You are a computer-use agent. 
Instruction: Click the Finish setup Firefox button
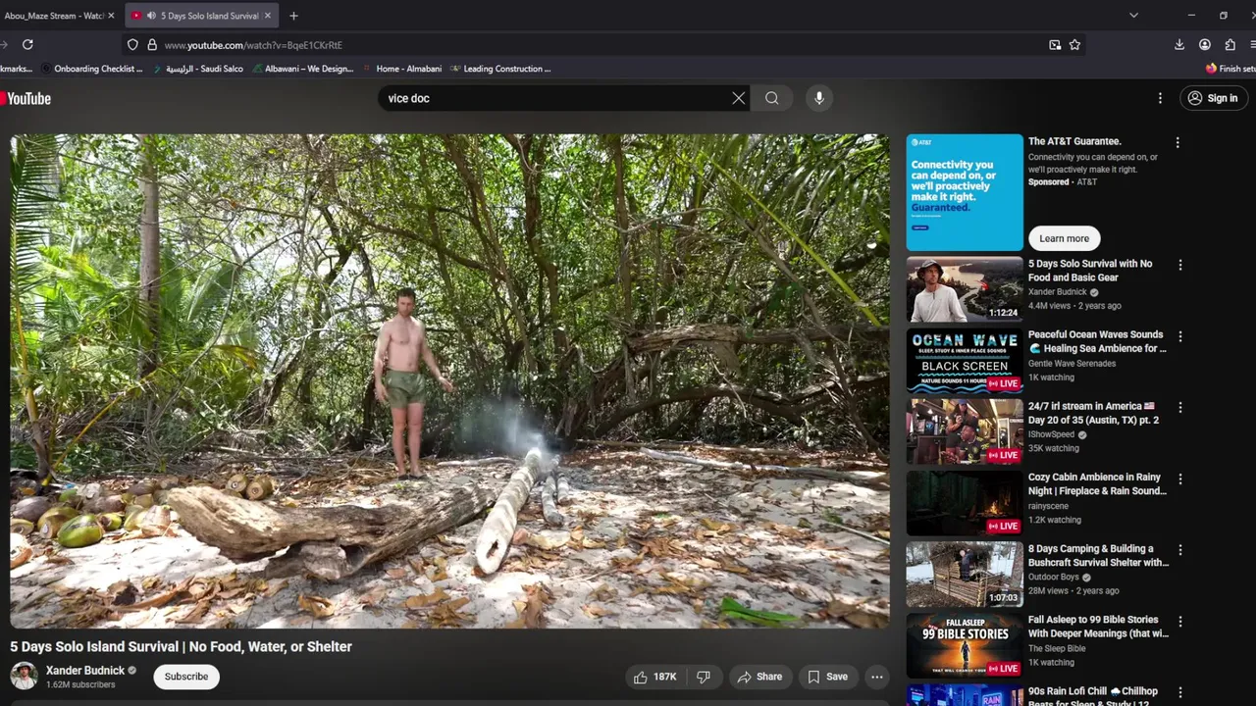point(1230,69)
